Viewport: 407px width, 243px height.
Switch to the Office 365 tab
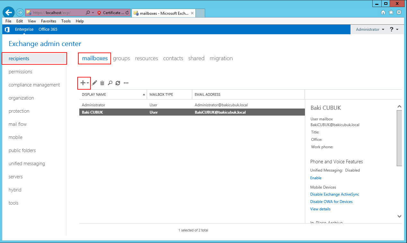pos(48,29)
